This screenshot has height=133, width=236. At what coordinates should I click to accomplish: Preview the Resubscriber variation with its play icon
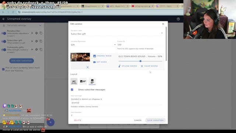(x=32, y=33)
